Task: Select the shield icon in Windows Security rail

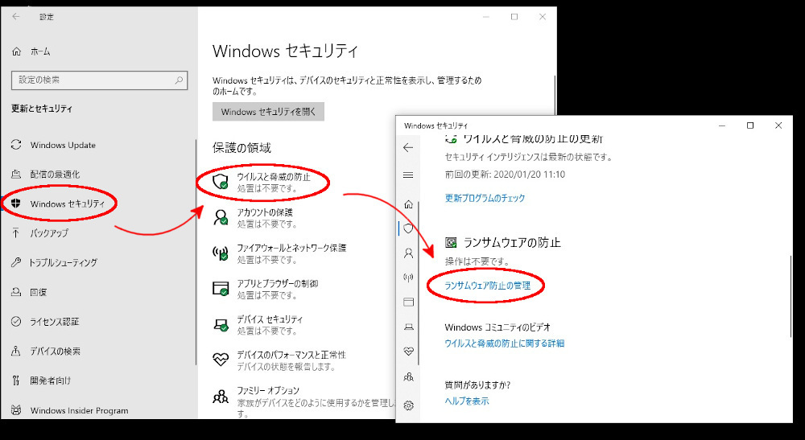Action: click(409, 228)
